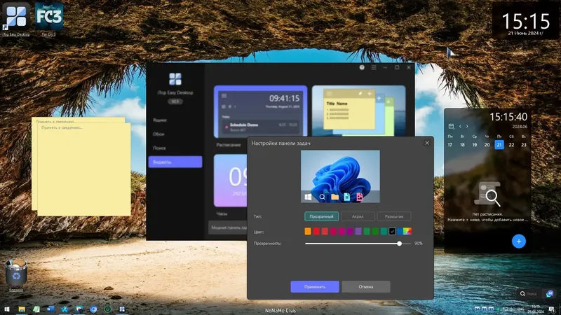
Task: Go to the next month in the calendar widget
Action: pos(467,127)
